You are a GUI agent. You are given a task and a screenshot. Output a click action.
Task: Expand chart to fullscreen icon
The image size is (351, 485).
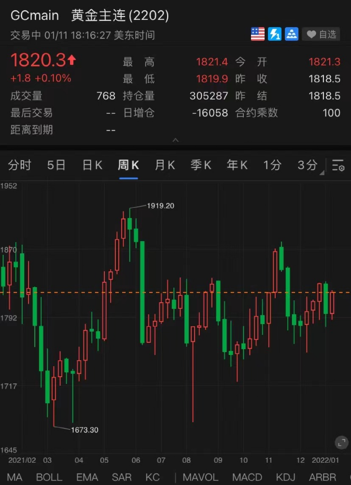coord(342,443)
